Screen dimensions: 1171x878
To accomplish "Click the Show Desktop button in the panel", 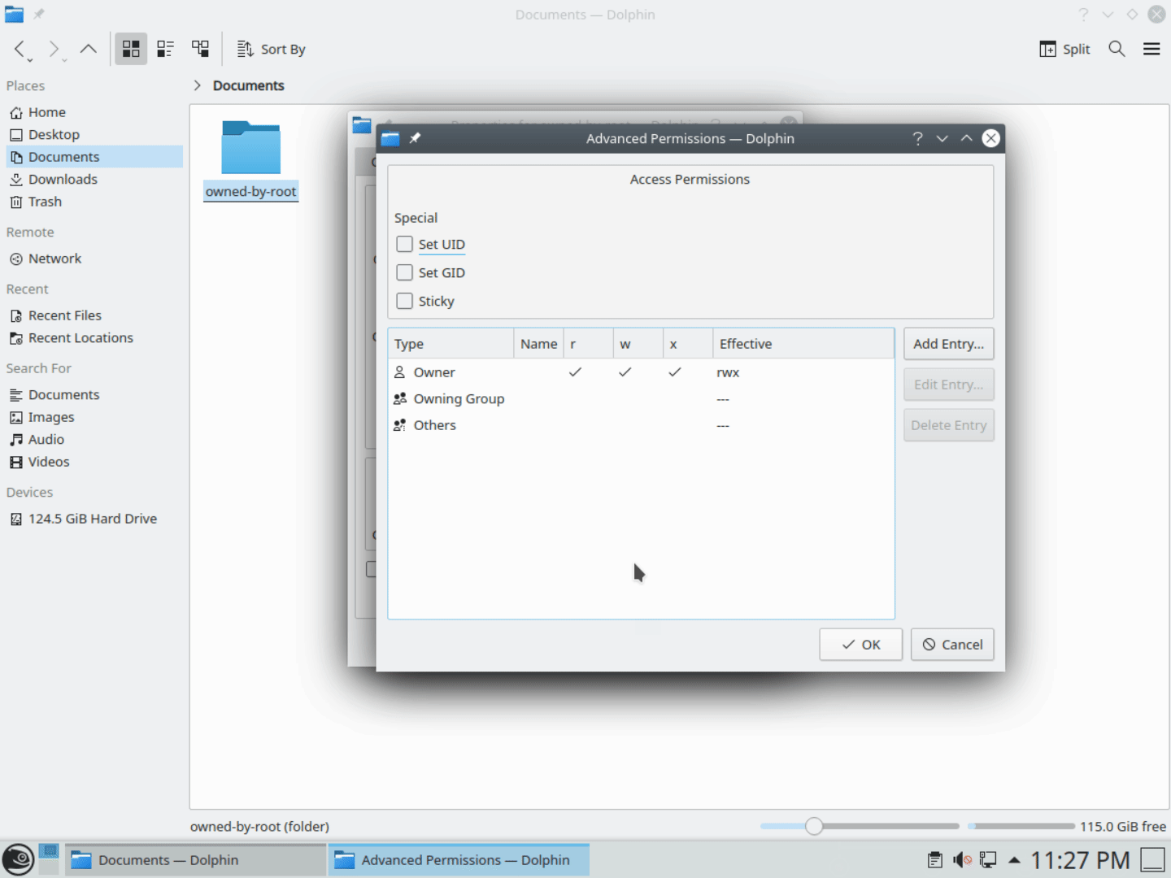I will [1153, 860].
